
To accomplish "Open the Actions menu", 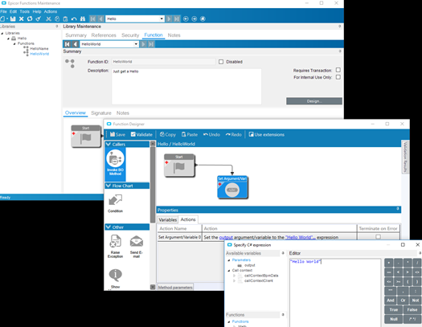I will (51, 11).
